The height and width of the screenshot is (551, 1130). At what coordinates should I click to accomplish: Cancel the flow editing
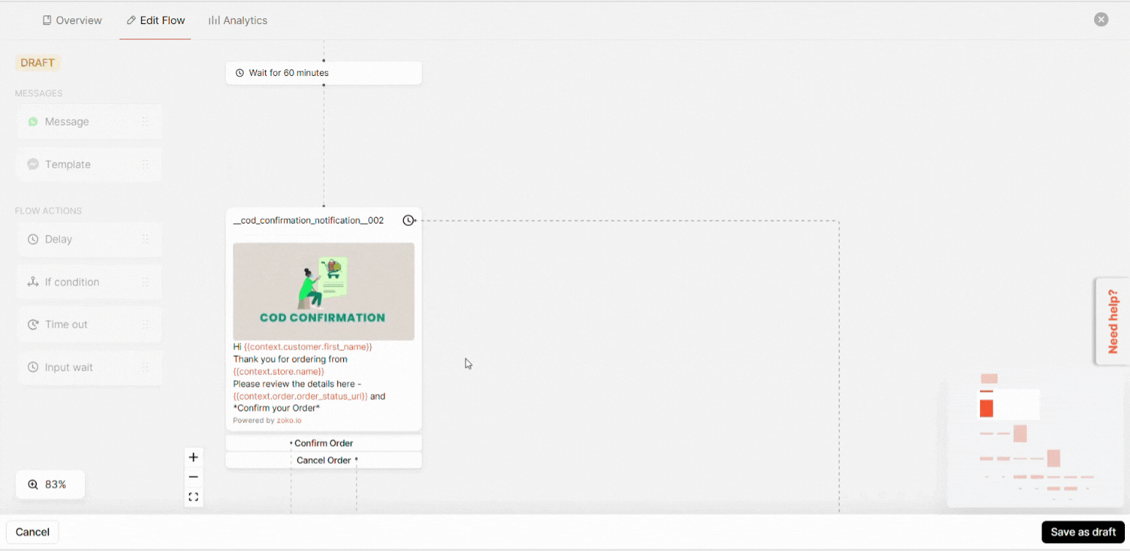[x=32, y=532]
